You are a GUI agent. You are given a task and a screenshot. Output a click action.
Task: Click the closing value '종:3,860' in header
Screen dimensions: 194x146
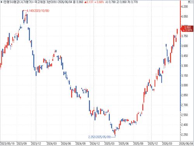click(x=78, y=2)
